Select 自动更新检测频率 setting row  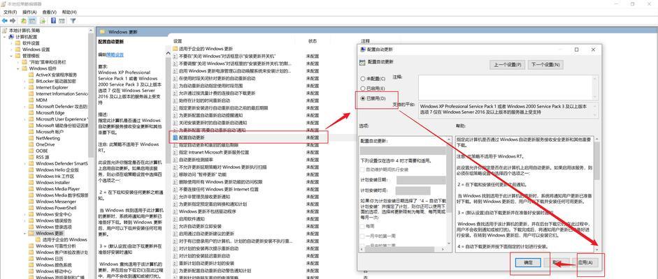196,159
